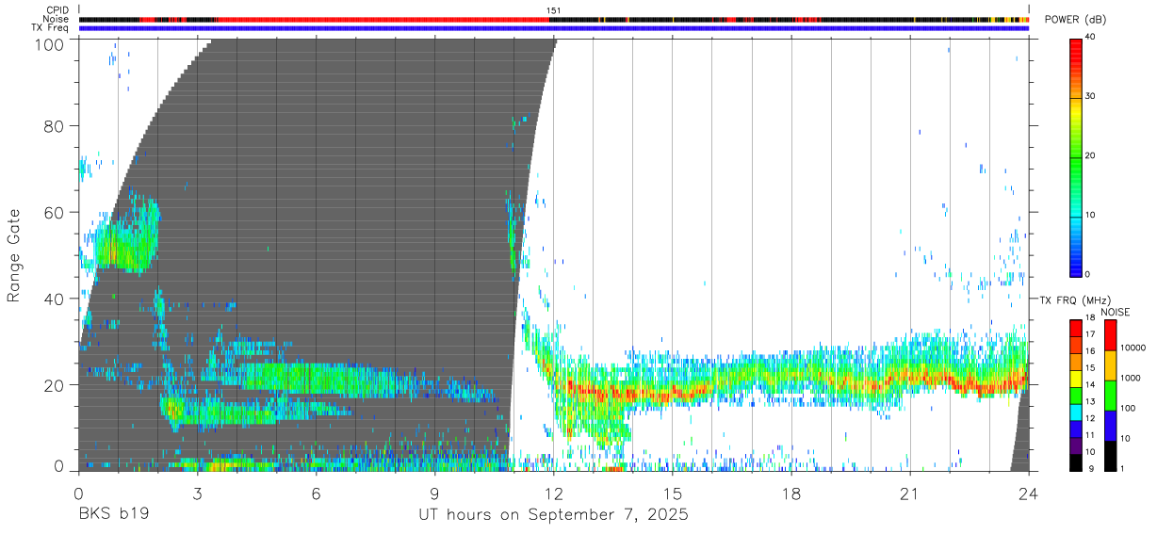Click the hour 6 tick label
This screenshot has height=534, width=1157.
317,493
